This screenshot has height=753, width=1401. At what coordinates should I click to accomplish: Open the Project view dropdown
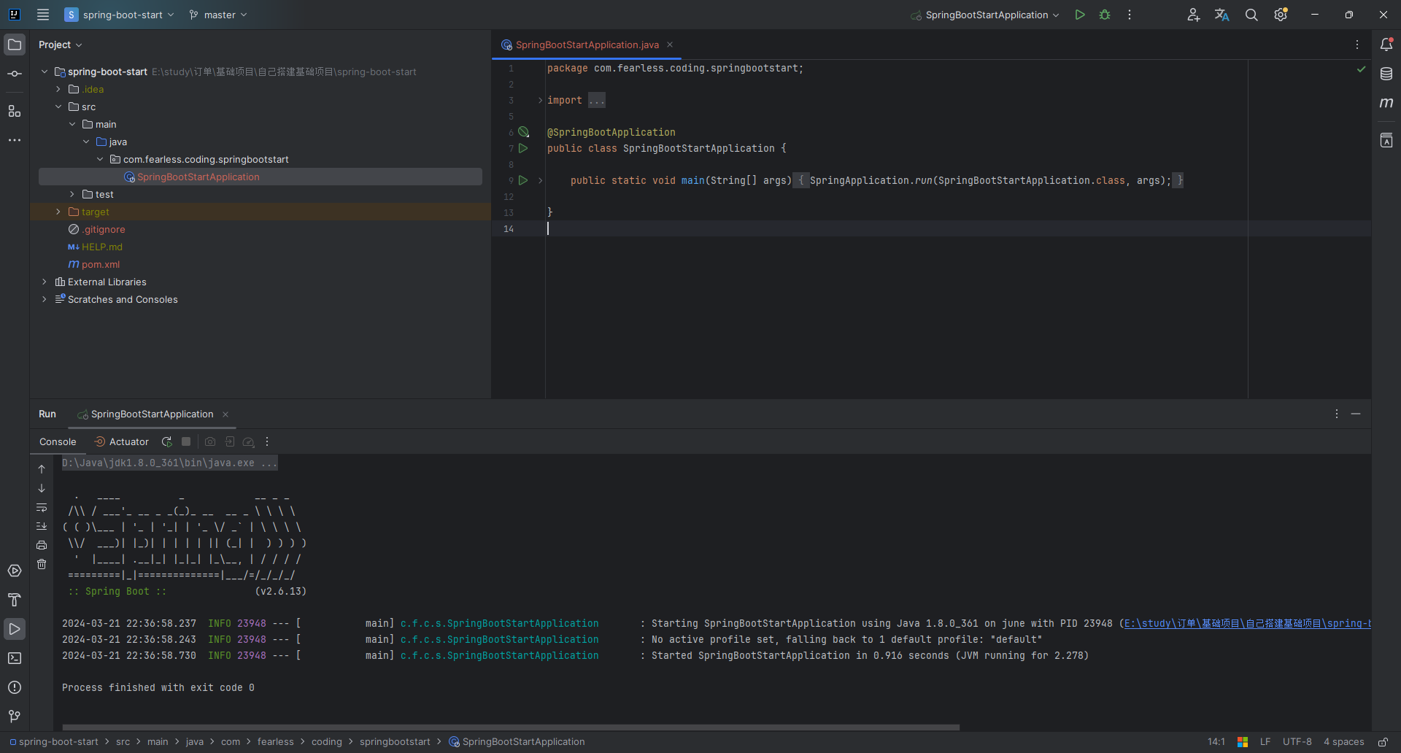pyautogui.click(x=60, y=45)
